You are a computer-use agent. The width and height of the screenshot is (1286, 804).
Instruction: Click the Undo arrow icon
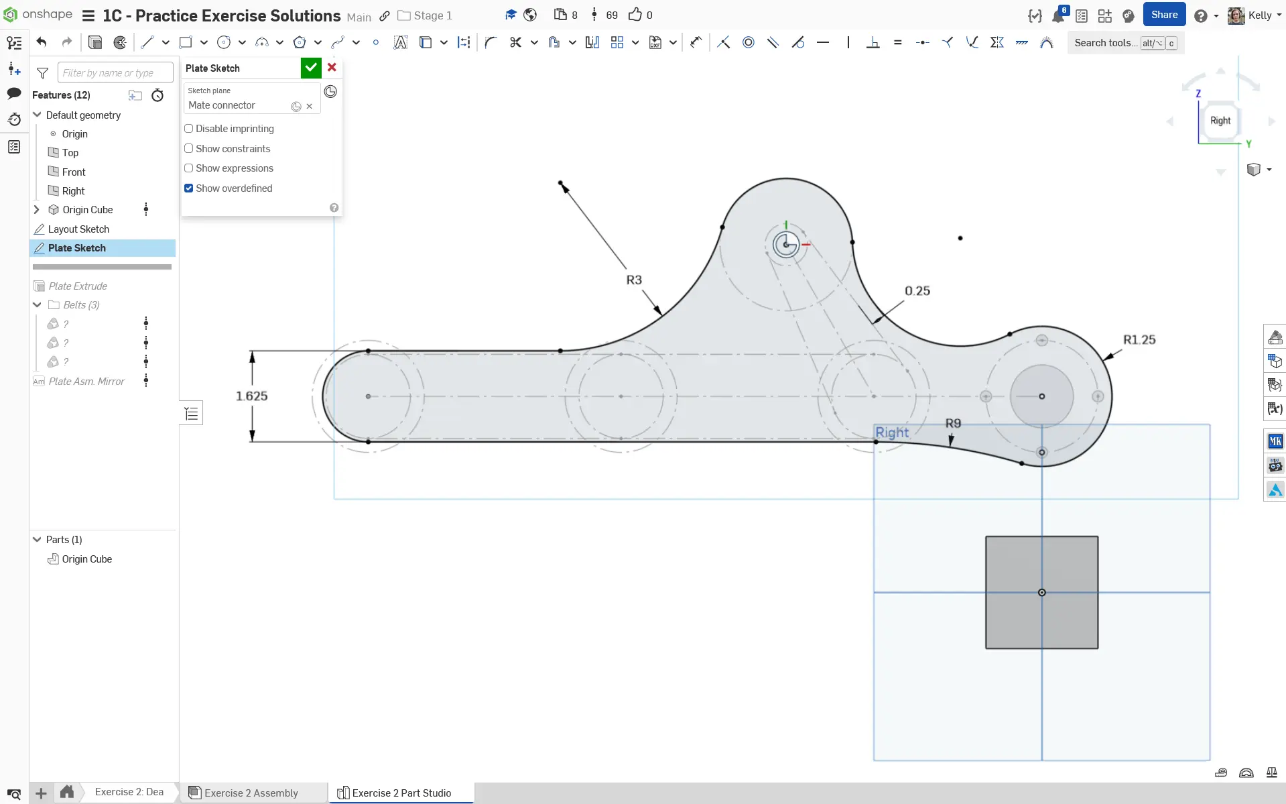tap(42, 42)
